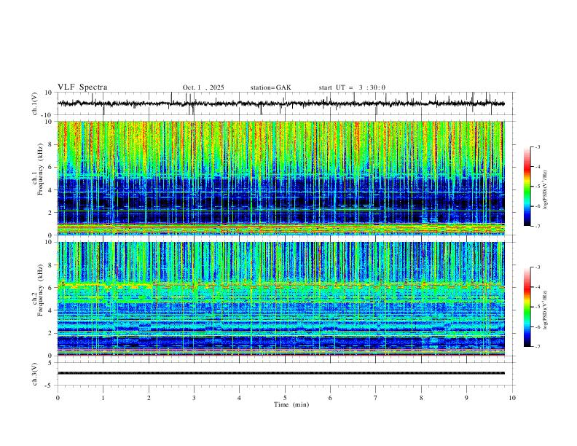Click time-axis tick label 9
This screenshot has width=577, height=446.
[466, 398]
